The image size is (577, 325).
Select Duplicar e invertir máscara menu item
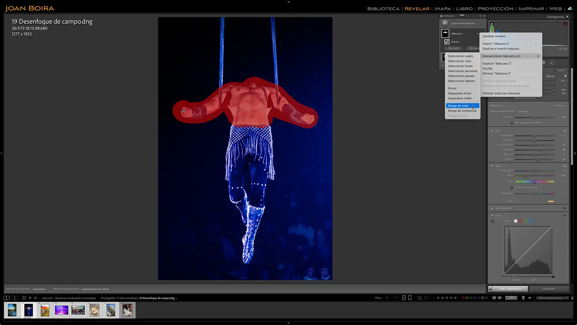tap(501, 49)
